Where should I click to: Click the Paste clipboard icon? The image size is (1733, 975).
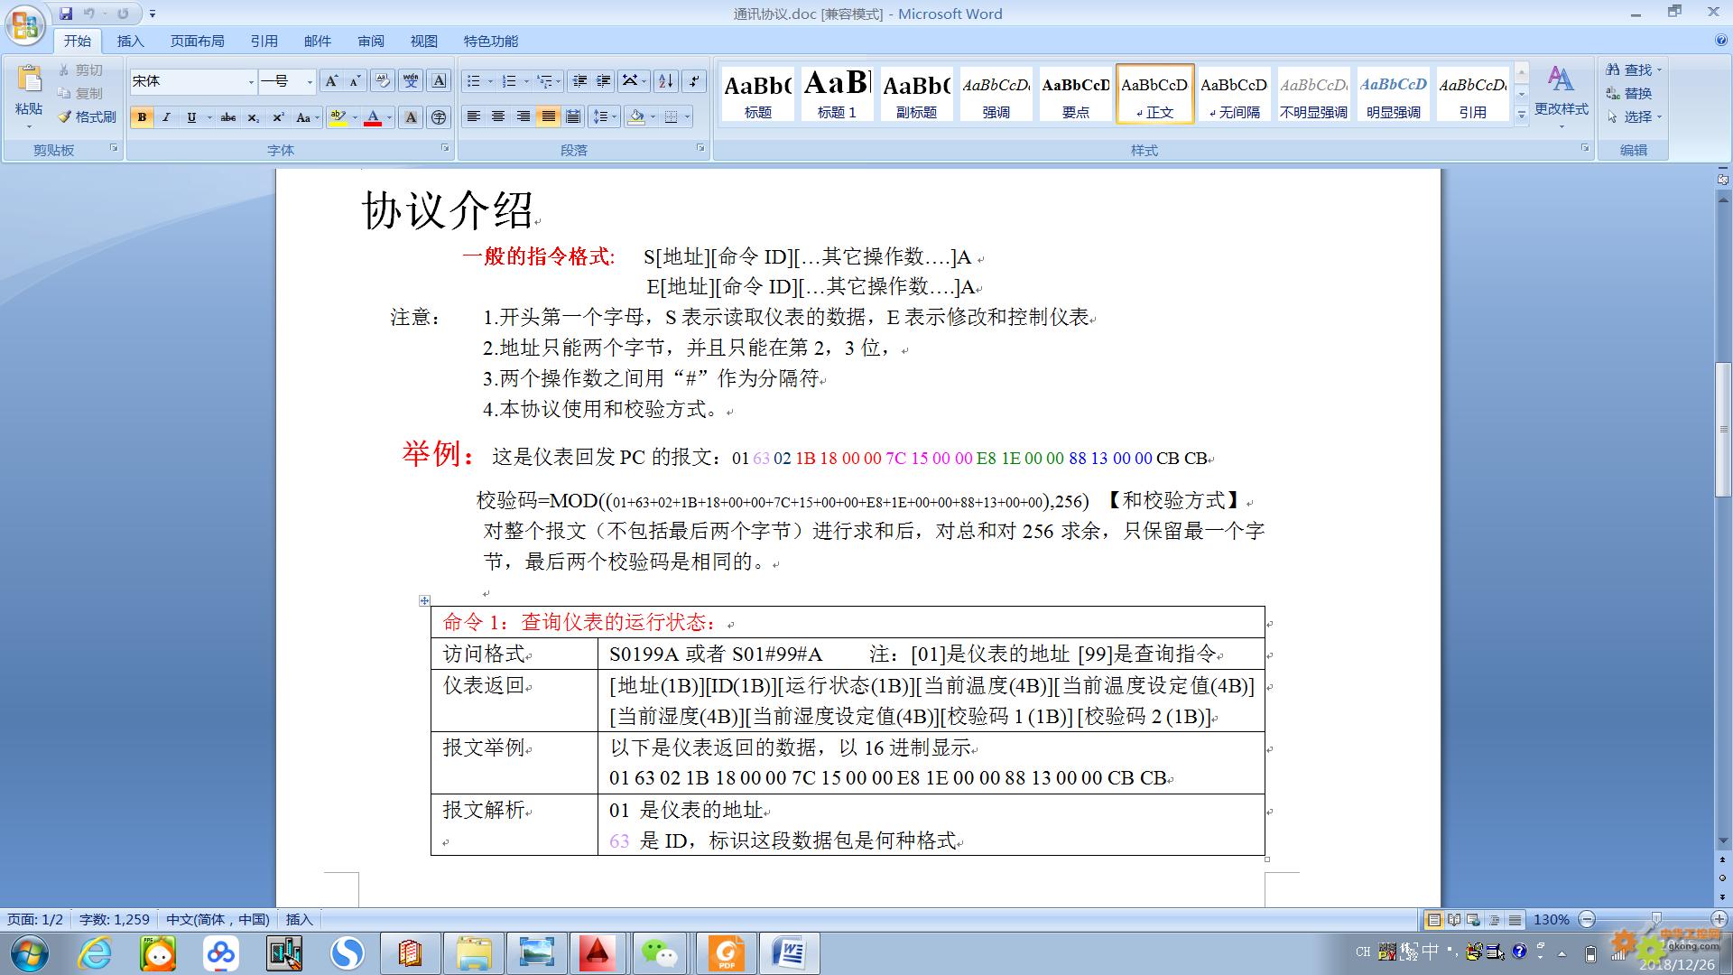pyautogui.click(x=29, y=79)
